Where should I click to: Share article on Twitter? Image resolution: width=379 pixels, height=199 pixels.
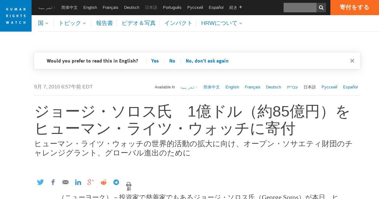40,182
